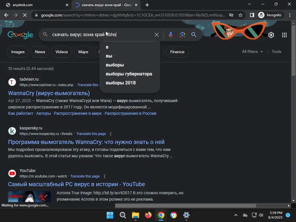Screen dimensions: 296x222
Task: Click the horizontal scrollbar thumb
Action: [186, 206]
